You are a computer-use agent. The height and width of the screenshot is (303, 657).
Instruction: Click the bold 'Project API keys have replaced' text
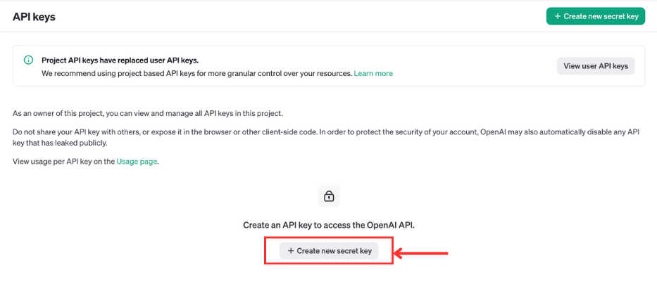pyautogui.click(x=120, y=60)
